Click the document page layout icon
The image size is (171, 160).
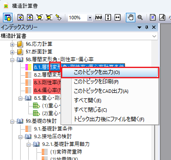[153, 18]
